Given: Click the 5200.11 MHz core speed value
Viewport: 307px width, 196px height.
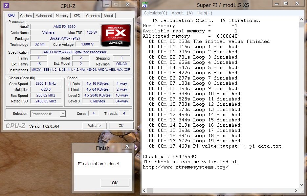Looking at the screenshot, I should point(46,83).
